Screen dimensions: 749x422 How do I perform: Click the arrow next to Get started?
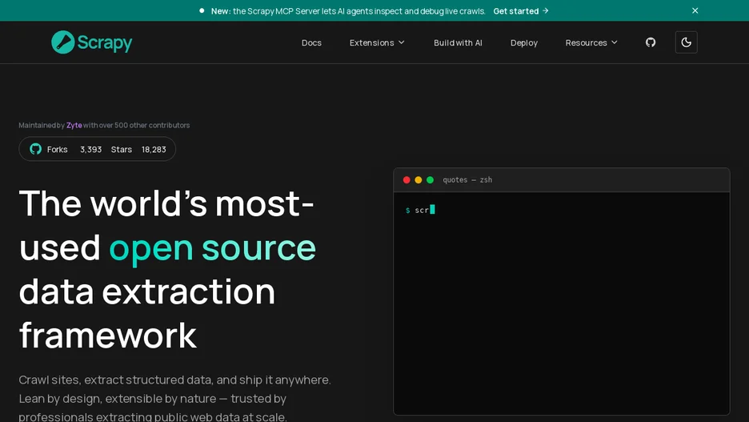tap(546, 10)
